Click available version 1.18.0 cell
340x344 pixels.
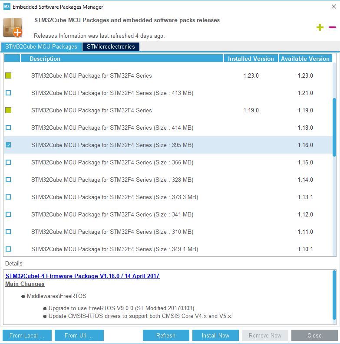click(305, 128)
